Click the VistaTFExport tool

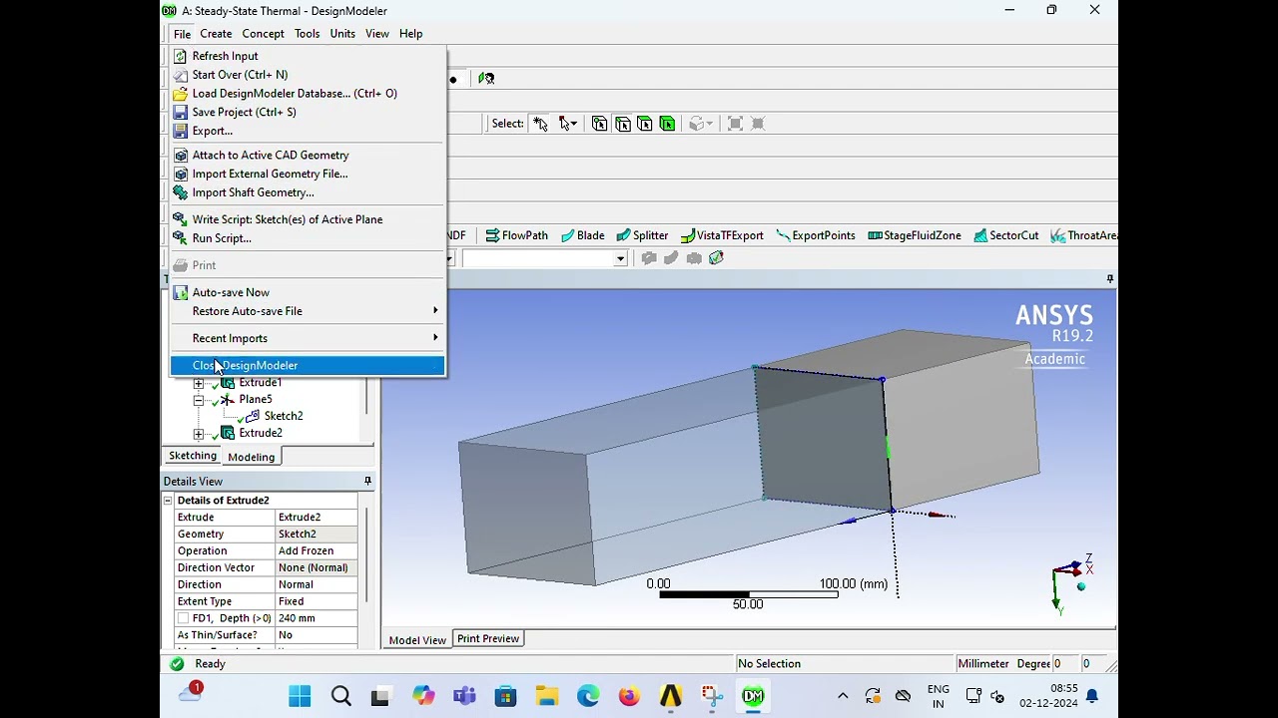(722, 235)
